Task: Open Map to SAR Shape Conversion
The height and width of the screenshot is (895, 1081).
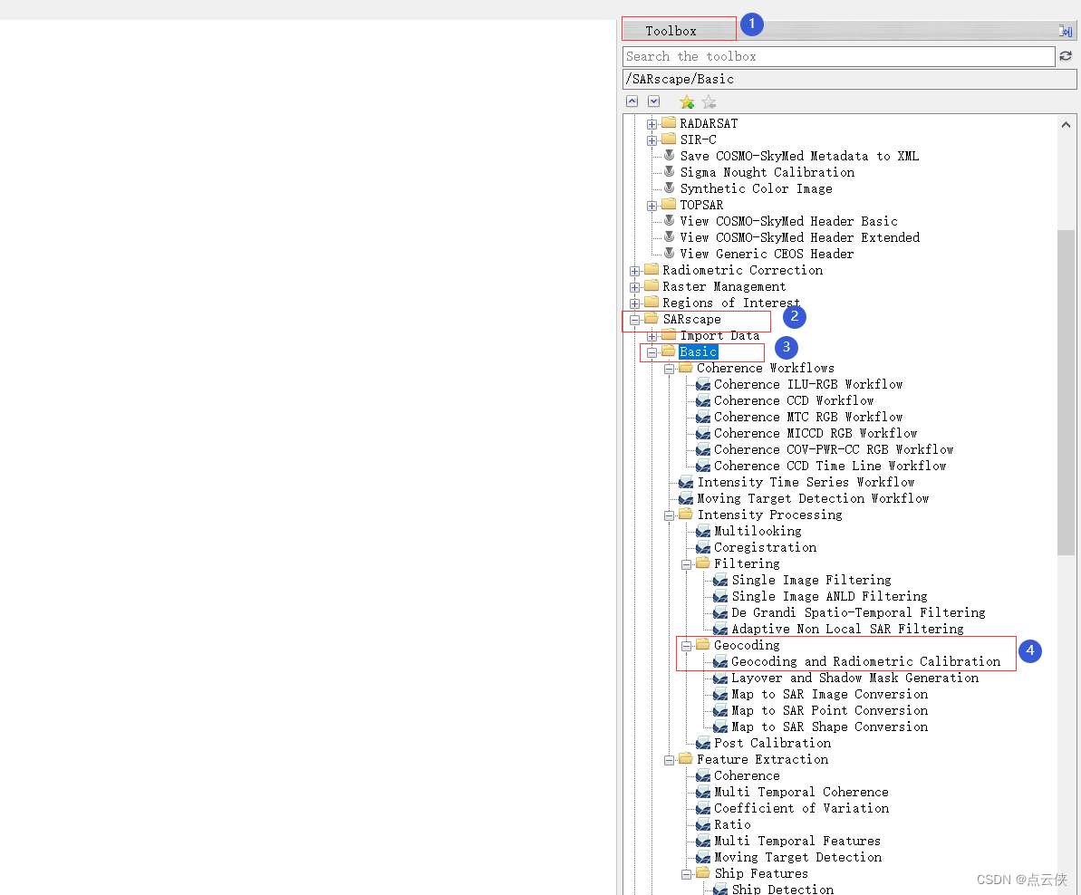Action: click(x=829, y=727)
